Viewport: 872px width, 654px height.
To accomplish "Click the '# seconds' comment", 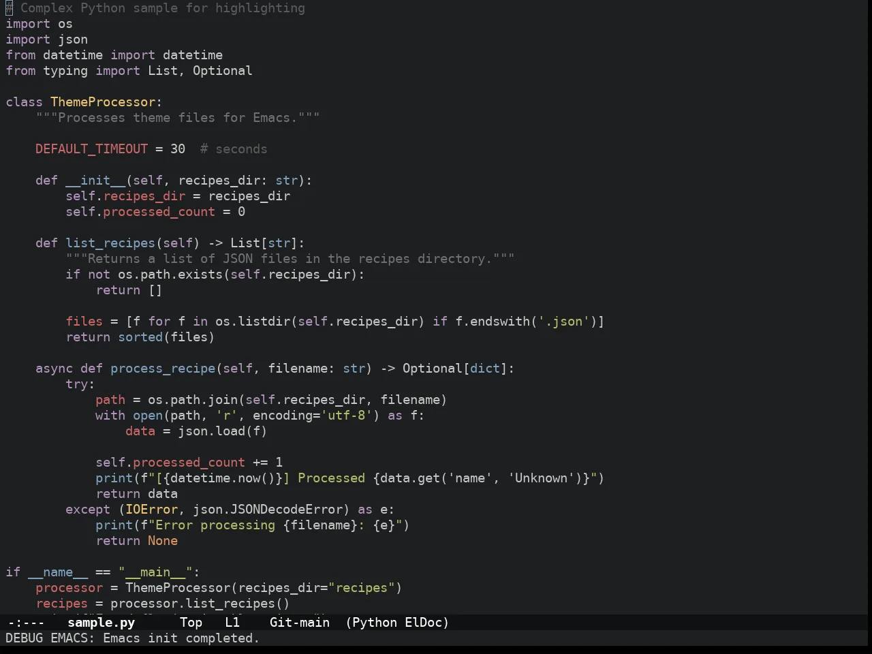I will coord(234,149).
